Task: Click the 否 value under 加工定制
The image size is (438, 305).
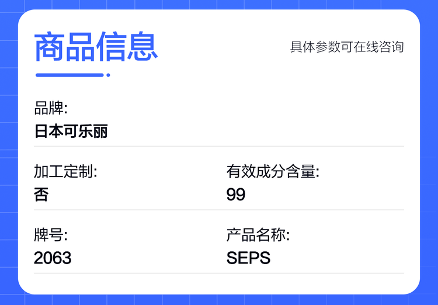Action: click(41, 195)
